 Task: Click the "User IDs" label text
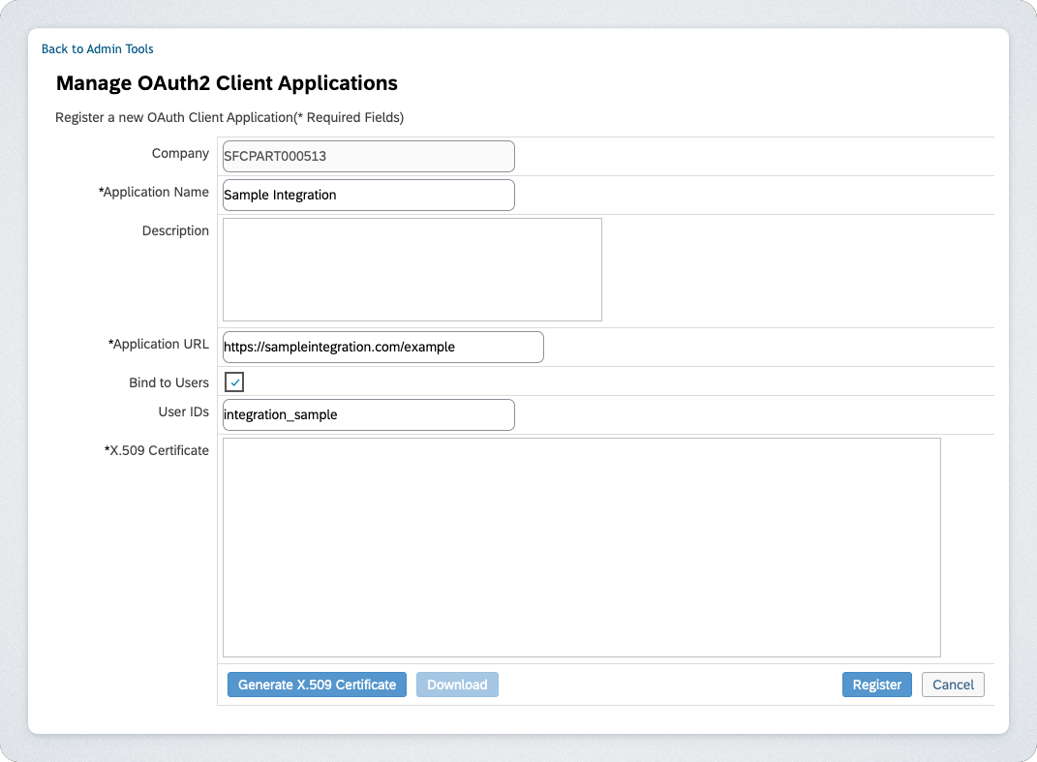click(x=183, y=411)
